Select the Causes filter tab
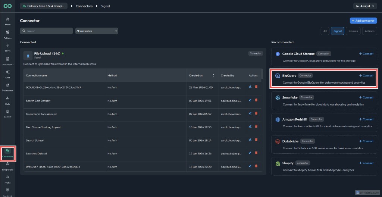The height and width of the screenshot is (197, 382). [x=353, y=31]
